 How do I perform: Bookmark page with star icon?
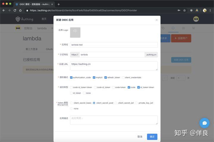point(184,10)
